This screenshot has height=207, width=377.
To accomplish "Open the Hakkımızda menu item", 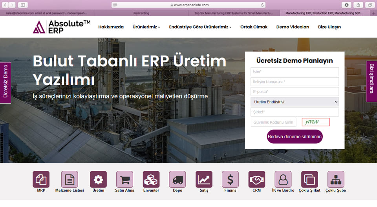I will [x=111, y=27].
